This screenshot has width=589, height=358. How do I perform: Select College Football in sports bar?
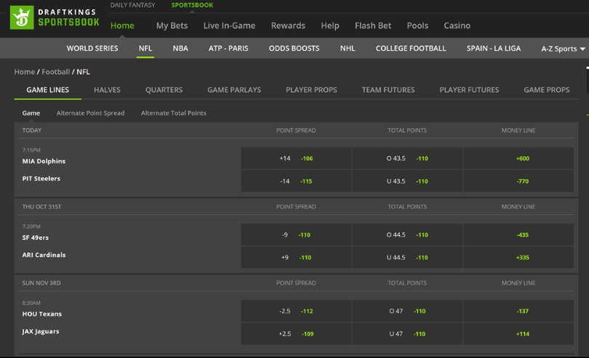click(x=411, y=49)
